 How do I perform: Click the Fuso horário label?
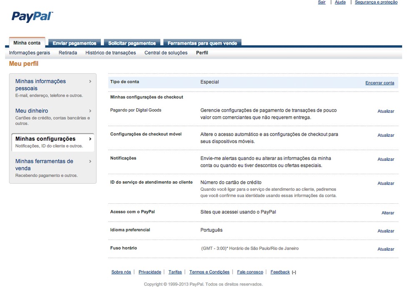[x=124, y=248]
